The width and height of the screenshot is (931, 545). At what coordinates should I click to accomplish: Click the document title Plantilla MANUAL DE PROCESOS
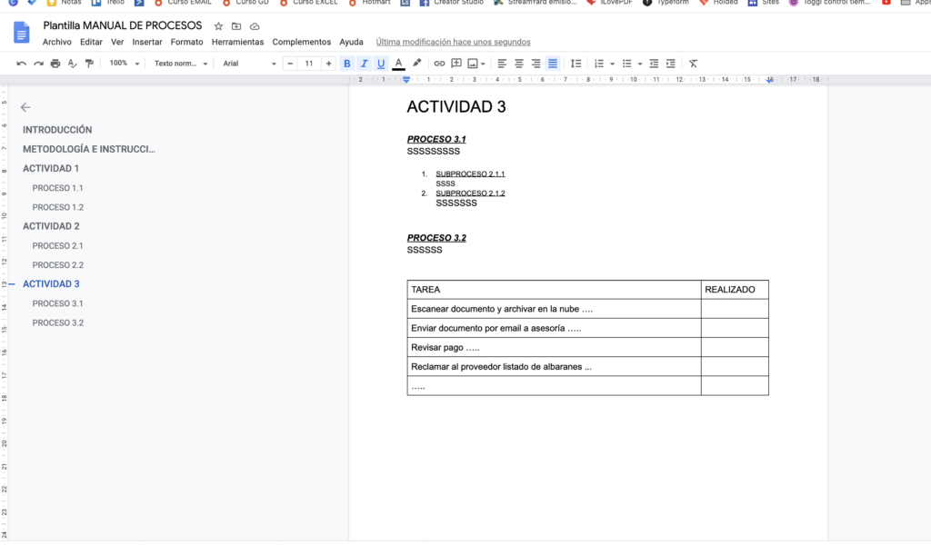coord(123,25)
